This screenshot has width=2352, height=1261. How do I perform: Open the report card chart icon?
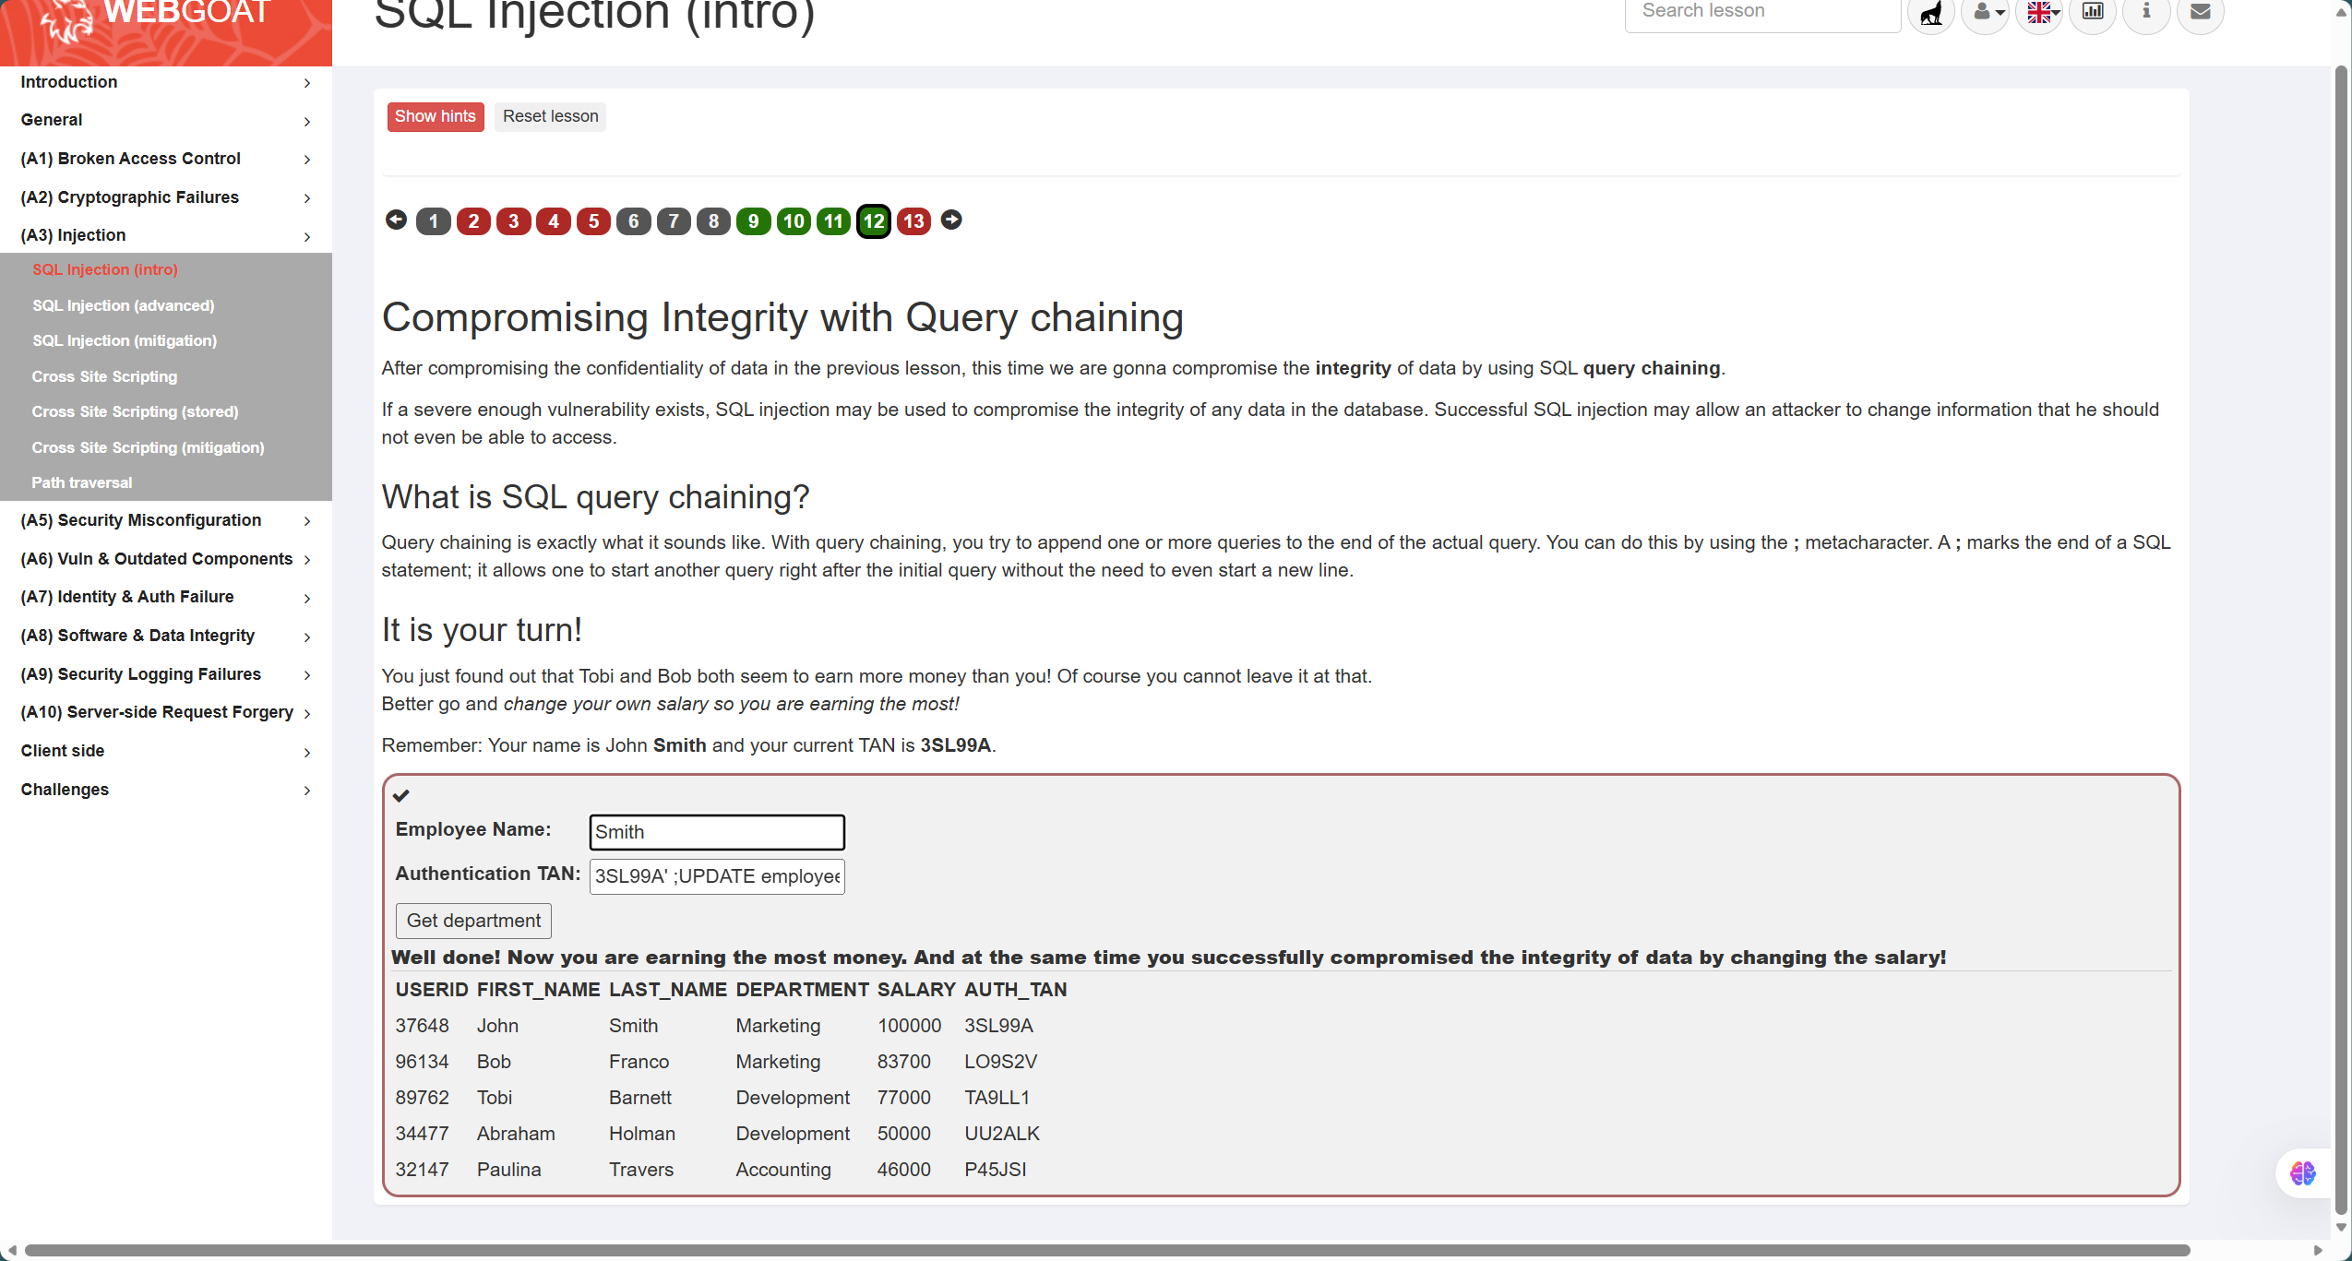point(2092,12)
